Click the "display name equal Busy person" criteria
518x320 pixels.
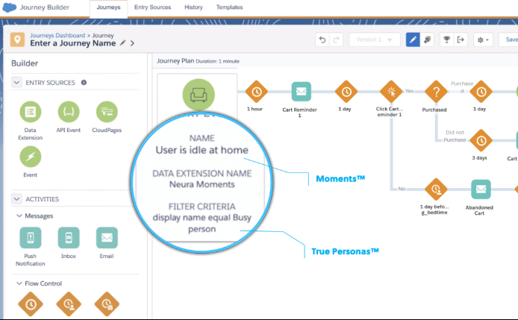click(x=202, y=223)
